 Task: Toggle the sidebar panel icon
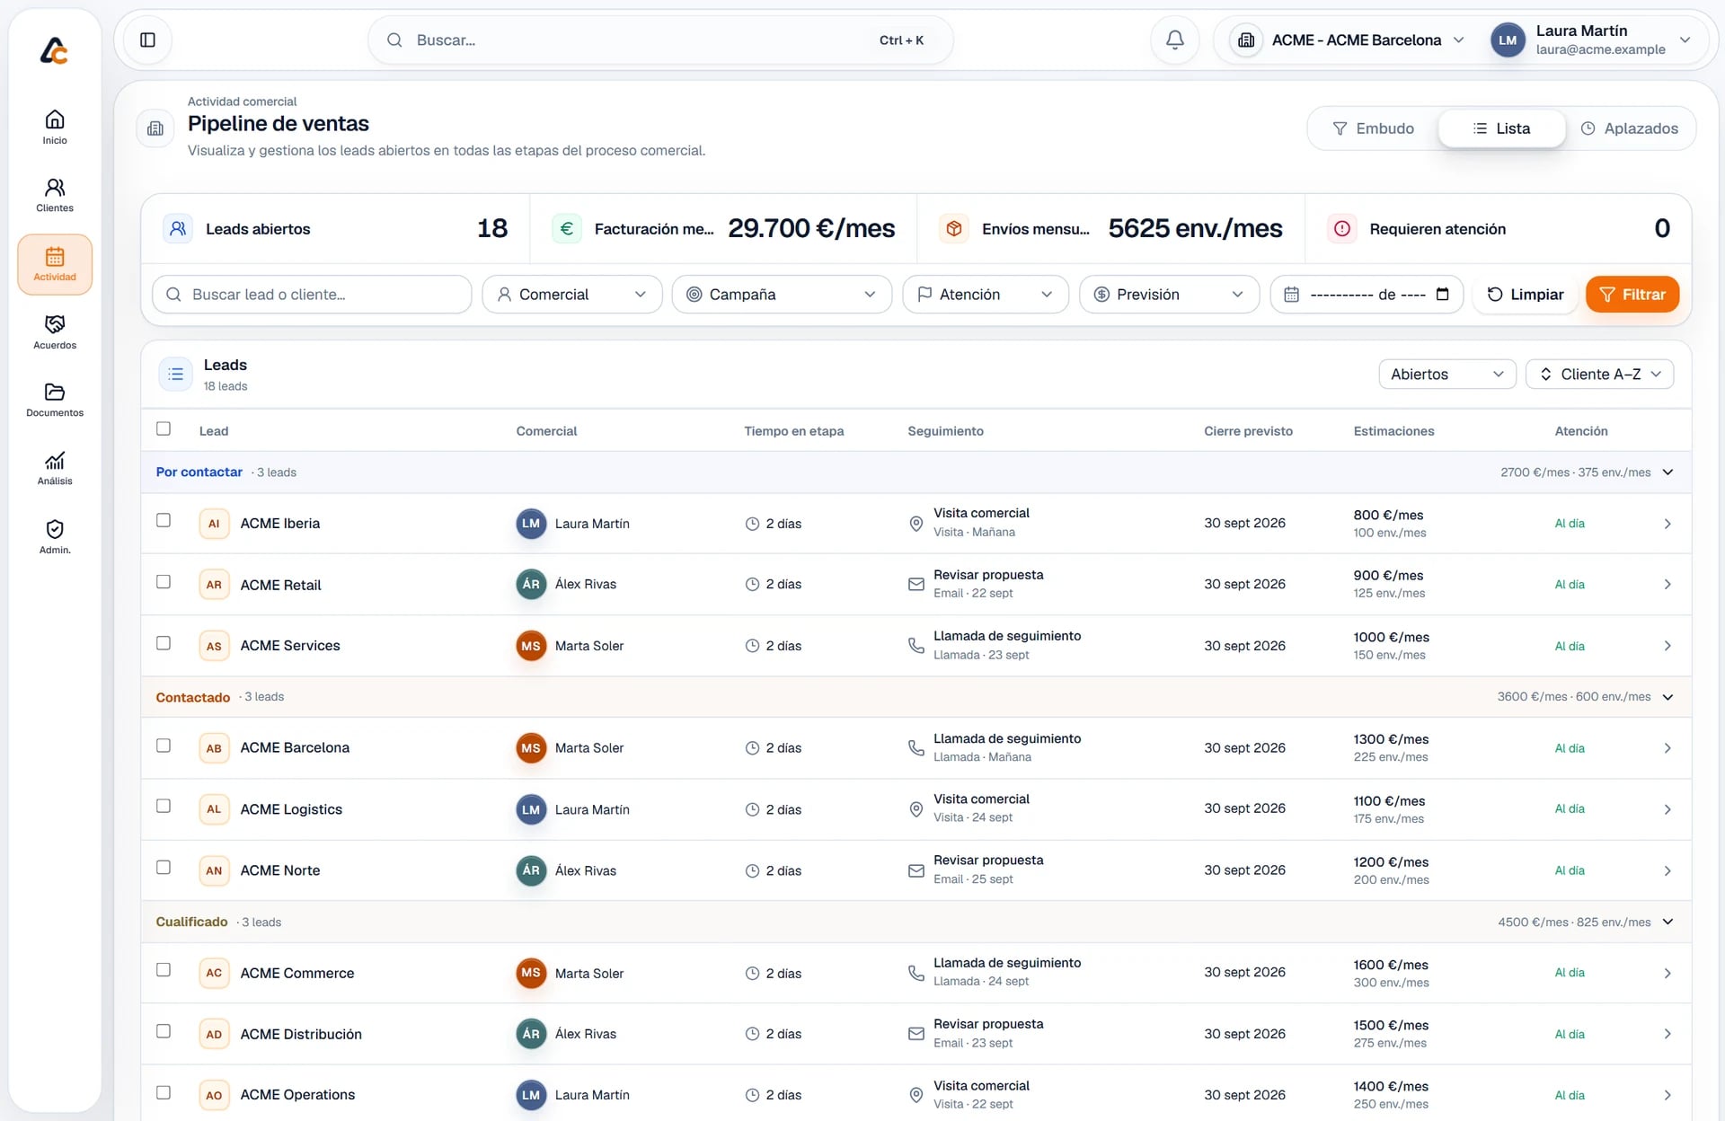pyautogui.click(x=147, y=40)
